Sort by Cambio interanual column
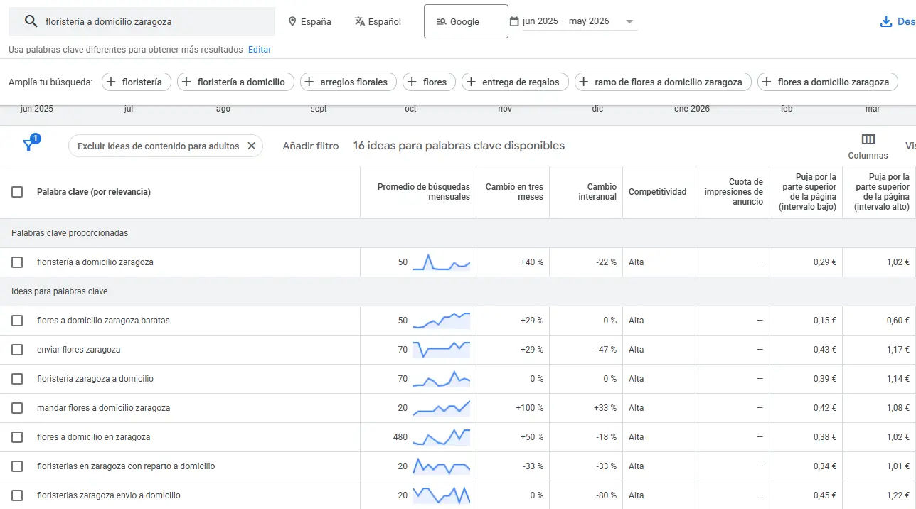Screen dimensions: 916x509 point(597,192)
